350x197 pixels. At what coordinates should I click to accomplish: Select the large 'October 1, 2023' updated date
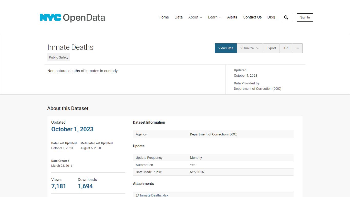coord(72,129)
